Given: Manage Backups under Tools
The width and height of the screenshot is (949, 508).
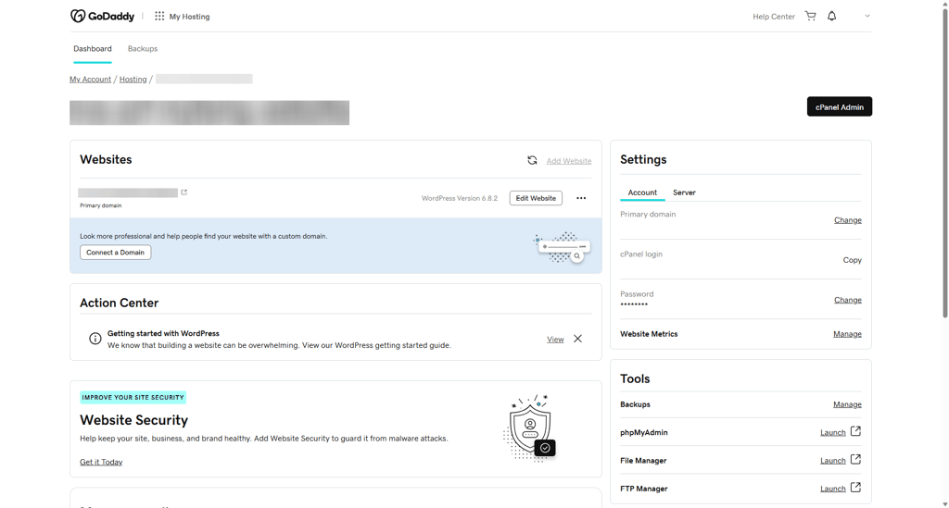Looking at the screenshot, I should (847, 404).
